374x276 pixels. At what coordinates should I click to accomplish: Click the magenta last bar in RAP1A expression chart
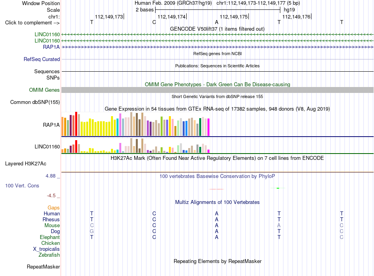tap(209, 127)
